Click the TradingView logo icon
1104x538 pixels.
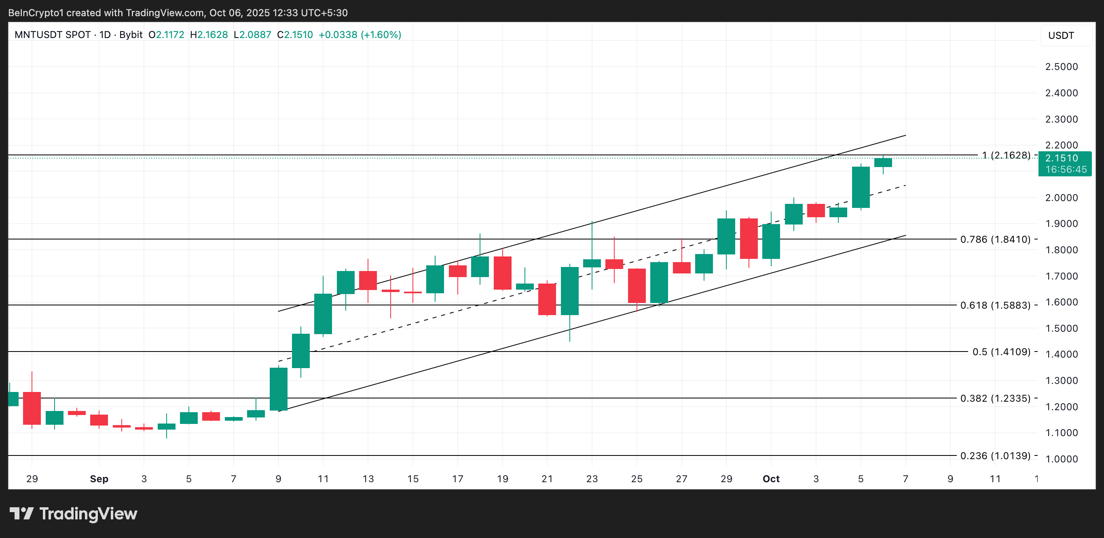tap(21, 513)
